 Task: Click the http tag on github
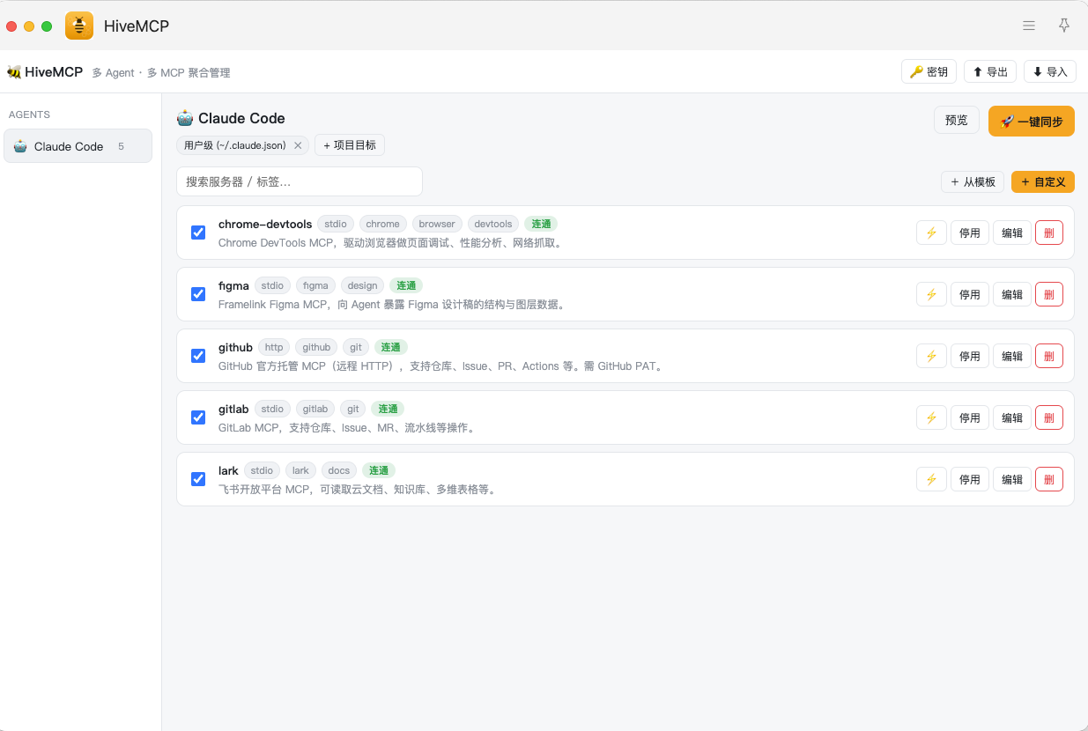274,347
